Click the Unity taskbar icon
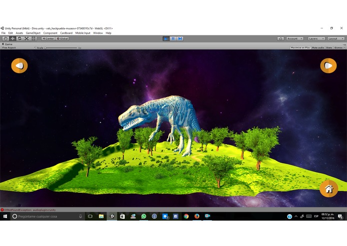Image resolution: width=347 pixels, height=246 pixels. coord(112,217)
